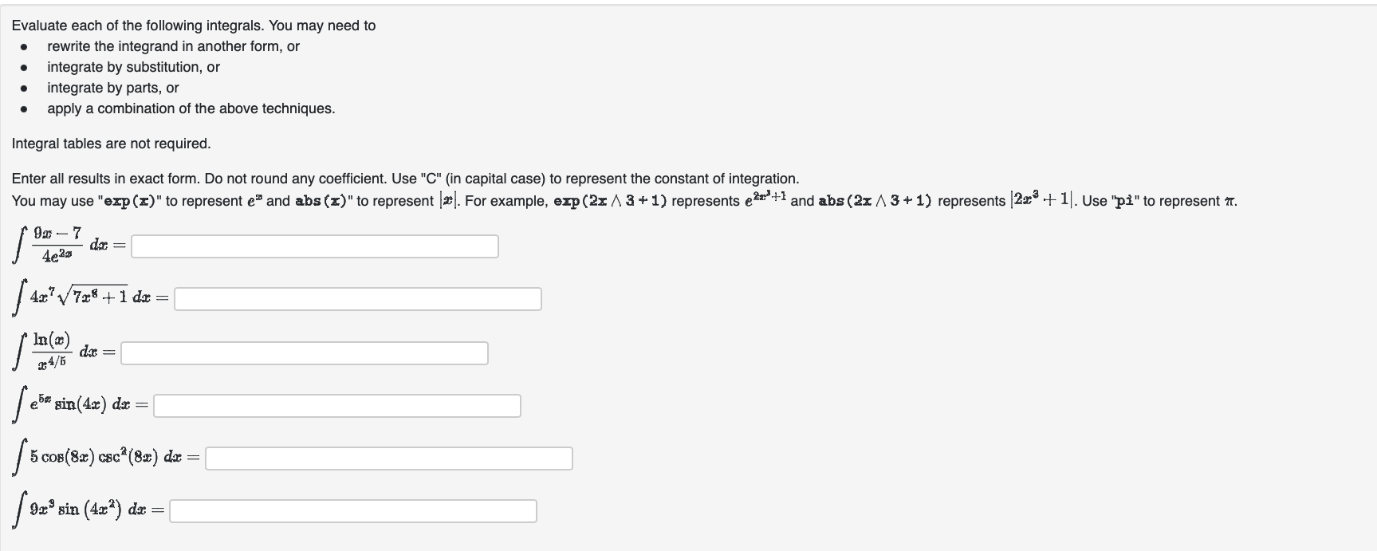Click the answer field for the ln(x)/x^(4/5) integral
The image size is (1377, 551).
click(x=304, y=352)
